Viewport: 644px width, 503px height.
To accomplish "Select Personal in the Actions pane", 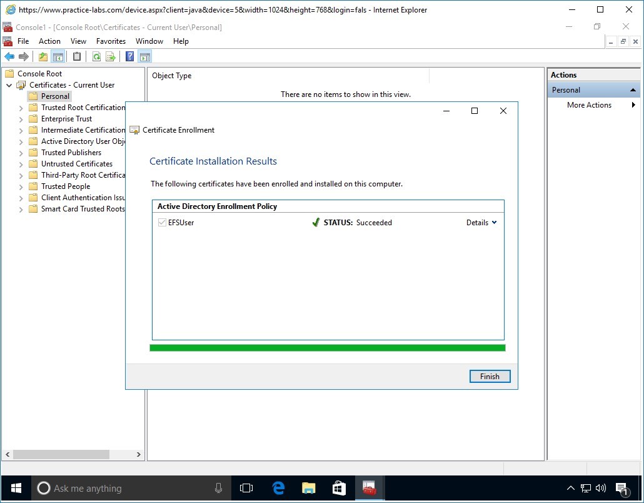I will (565, 89).
